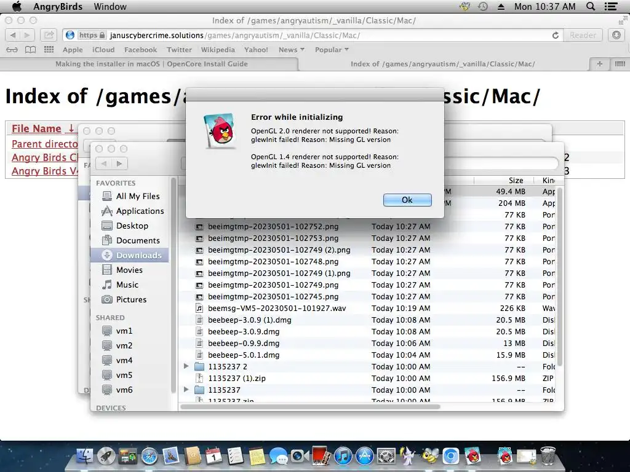
Task: Open BeeBEEP bee icon in dock
Action: (429, 457)
